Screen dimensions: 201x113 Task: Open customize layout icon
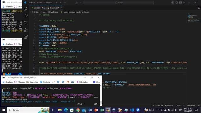point(184,3)
